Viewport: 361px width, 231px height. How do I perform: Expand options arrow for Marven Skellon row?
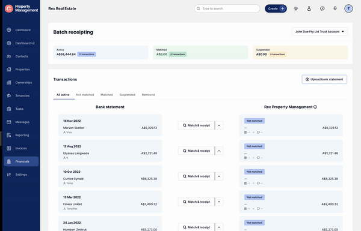coord(219,125)
